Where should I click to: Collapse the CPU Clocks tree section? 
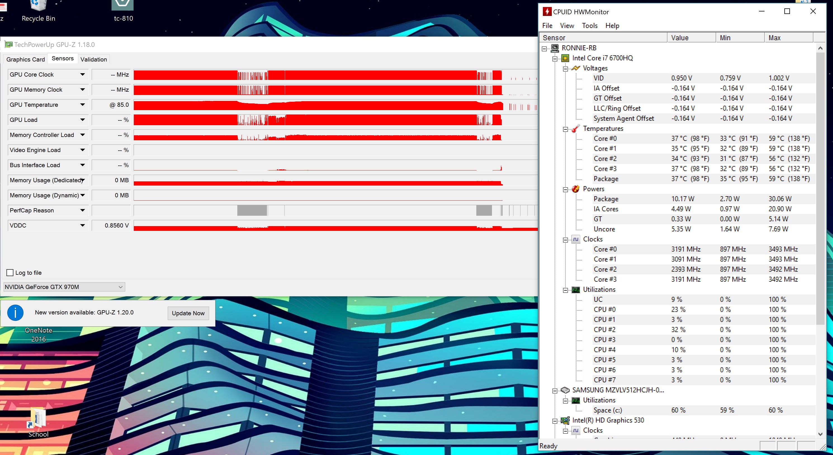coord(565,240)
